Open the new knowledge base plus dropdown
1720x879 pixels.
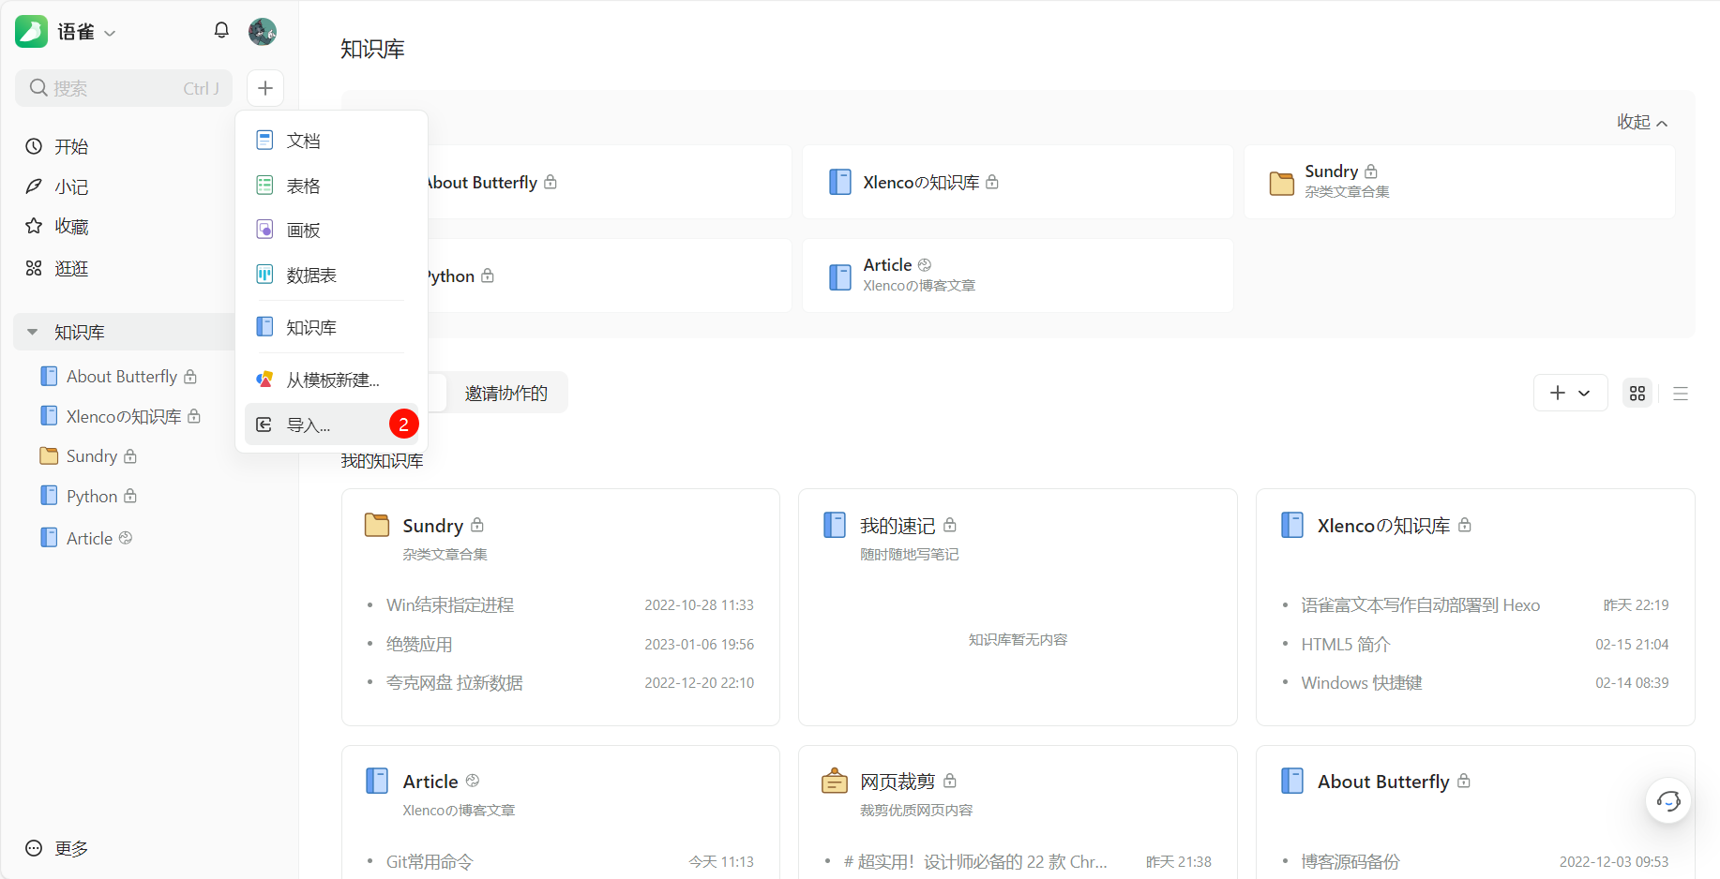pos(1570,394)
